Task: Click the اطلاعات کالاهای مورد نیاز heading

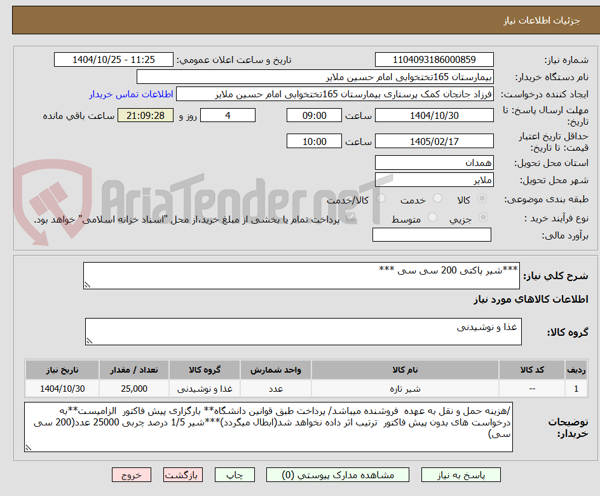Action: point(531,300)
